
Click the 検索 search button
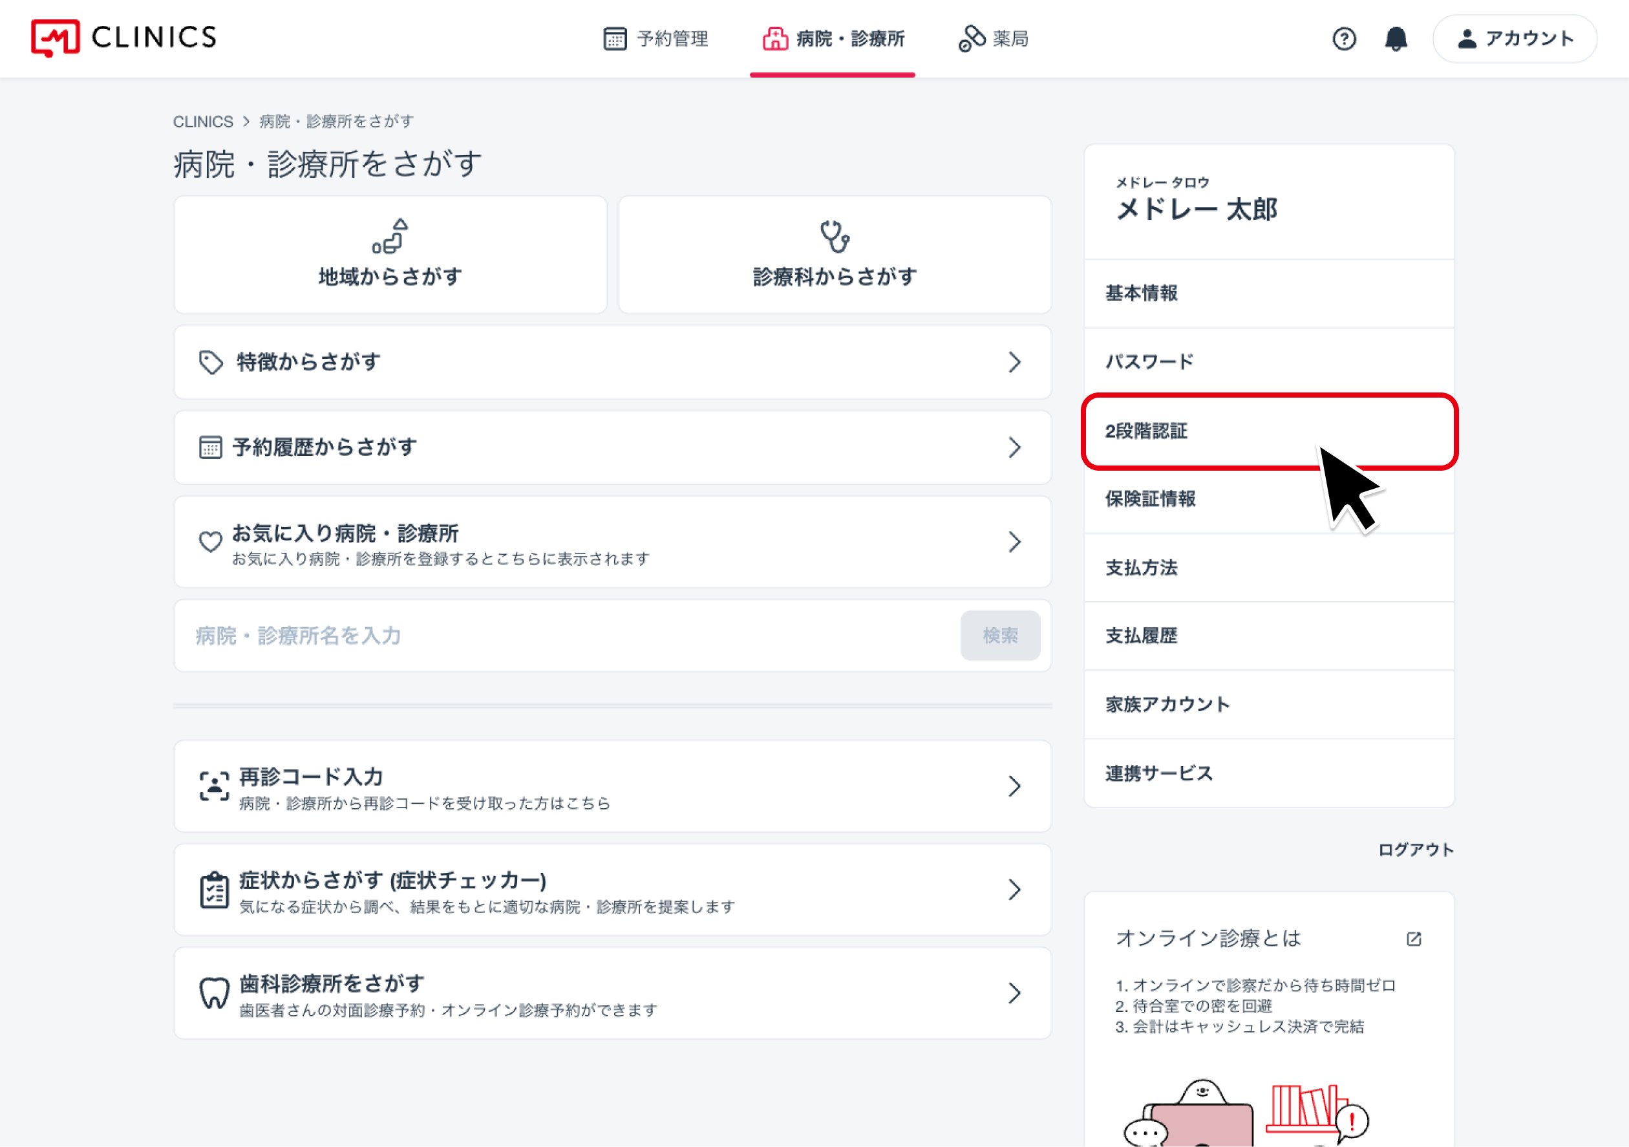coord(999,636)
